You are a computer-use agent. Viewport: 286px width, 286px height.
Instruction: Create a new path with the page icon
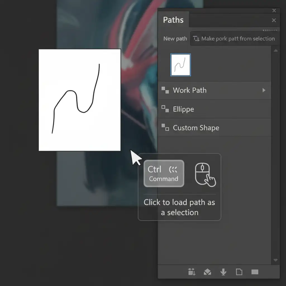coord(239,272)
